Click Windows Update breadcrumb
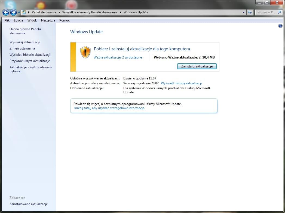Screen dimensions: 285x213 (136, 12)
